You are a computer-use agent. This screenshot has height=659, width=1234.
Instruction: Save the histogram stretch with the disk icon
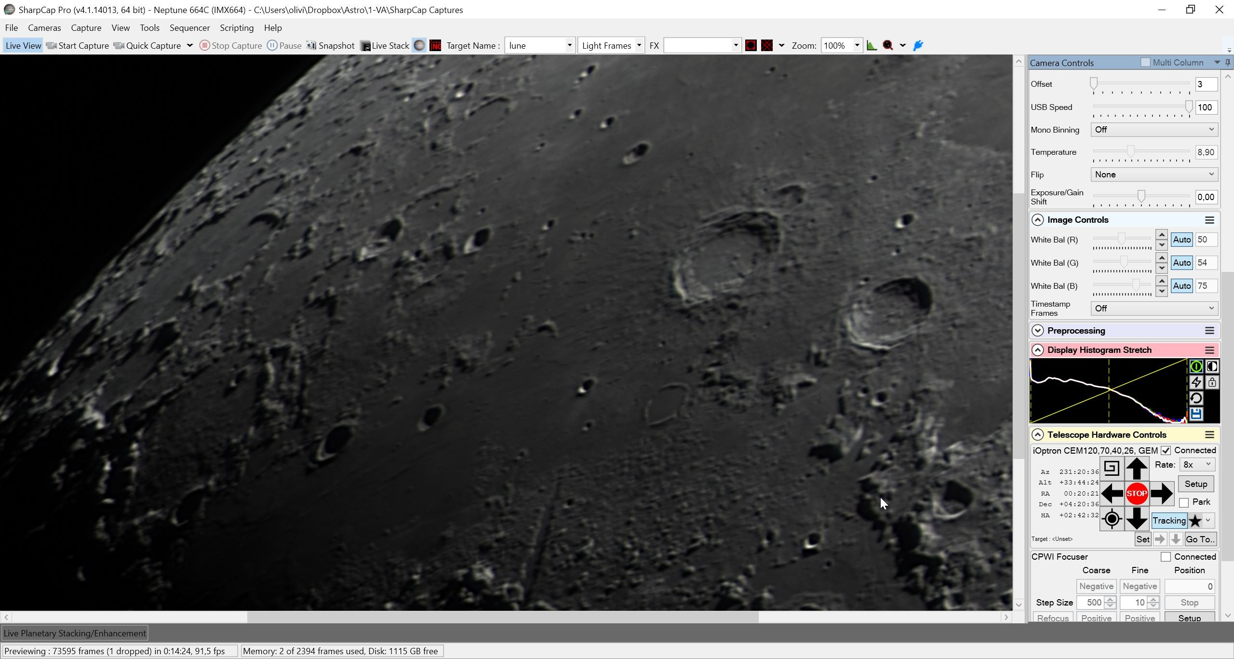1196,414
